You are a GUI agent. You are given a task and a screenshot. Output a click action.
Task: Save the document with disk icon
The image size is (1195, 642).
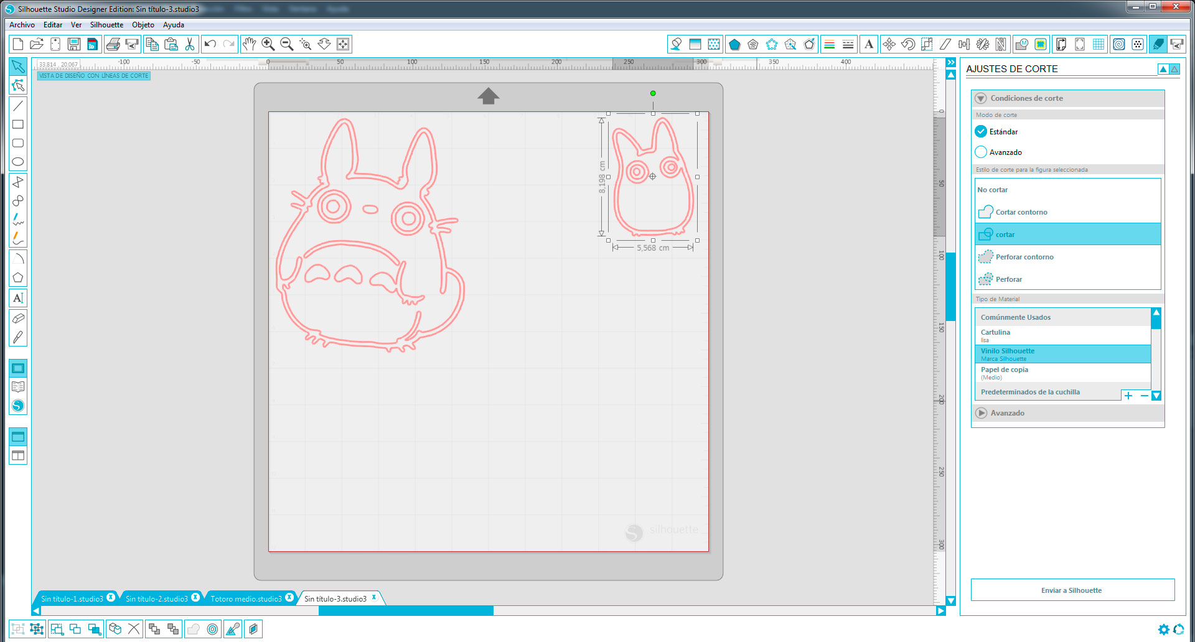coord(74,44)
